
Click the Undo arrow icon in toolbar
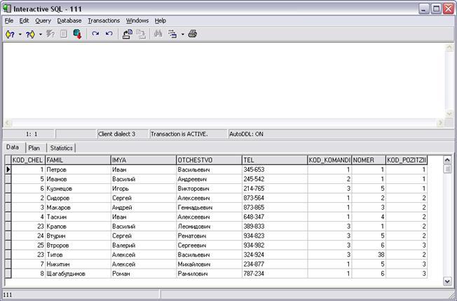pyautogui.click(x=109, y=34)
